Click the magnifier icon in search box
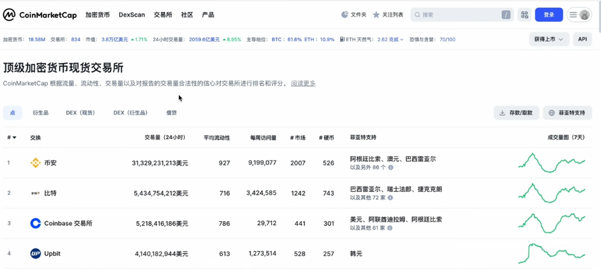This screenshot has width=601, height=269. pos(417,15)
